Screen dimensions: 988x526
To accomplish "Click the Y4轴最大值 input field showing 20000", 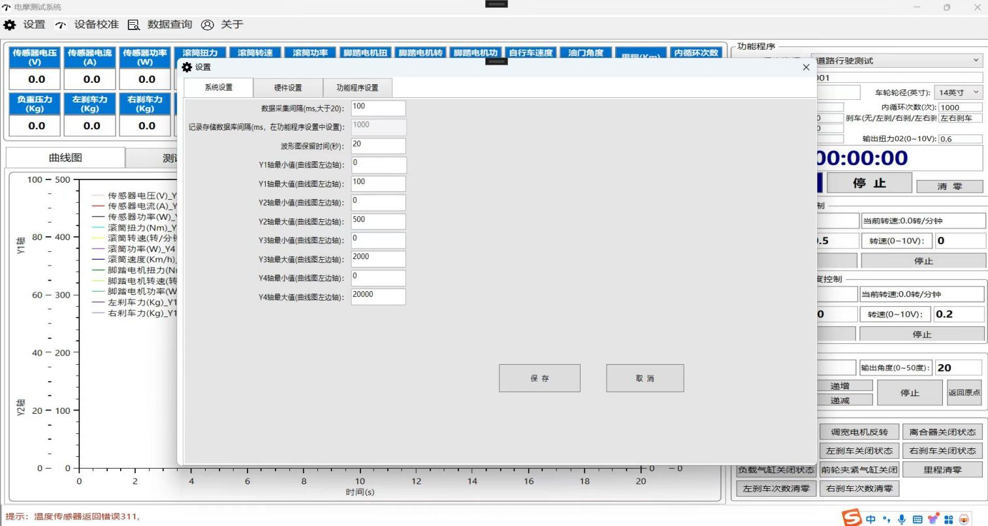I will click(x=378, y=297).
